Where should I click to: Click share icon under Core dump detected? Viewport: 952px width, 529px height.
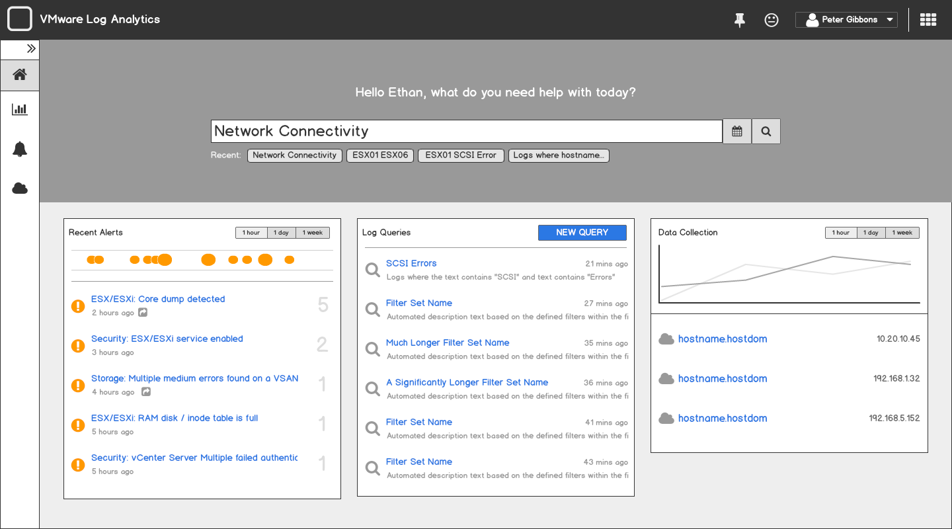click(x=143, y=313)
